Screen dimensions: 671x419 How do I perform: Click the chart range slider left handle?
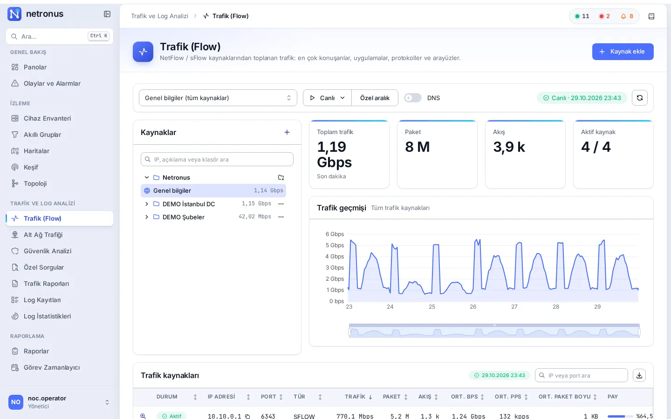pos(349,332)
